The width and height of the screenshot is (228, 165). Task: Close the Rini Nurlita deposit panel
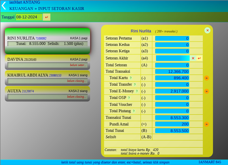point(207,30)
